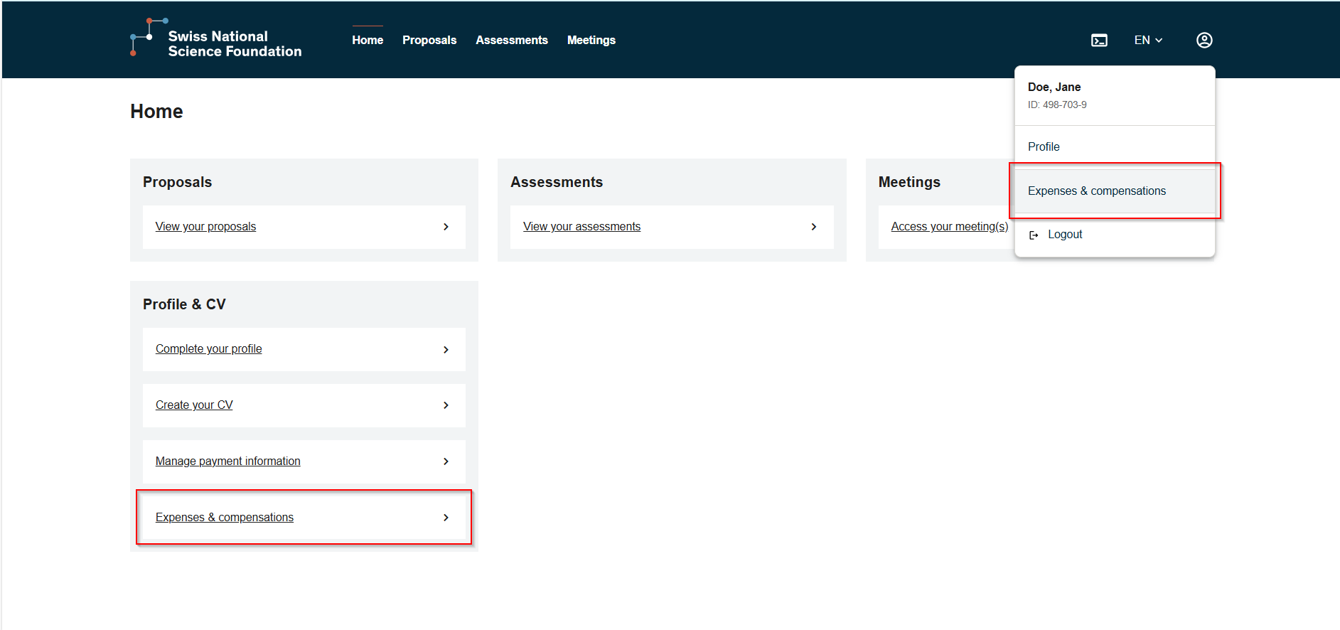Expand the EN language dropdown
This screenshot has height=630, width=1340.
[1147, 41]
